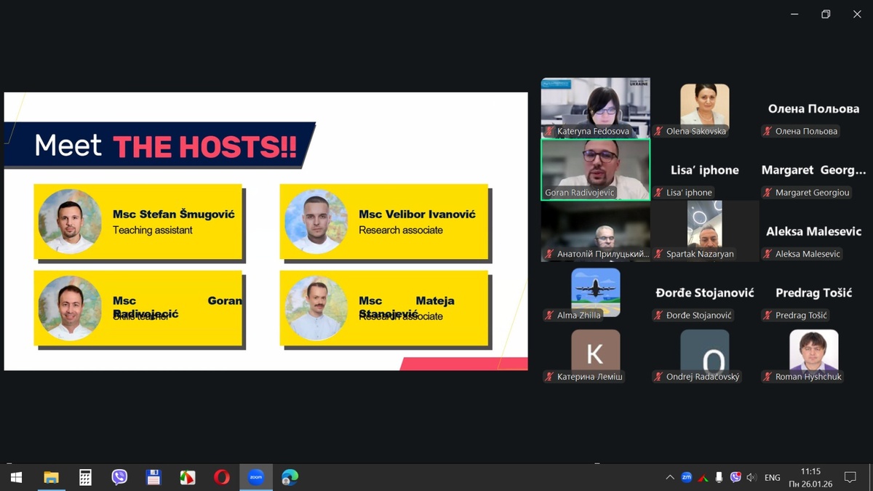Open the Calculator app in taskbar

point(85,477)
